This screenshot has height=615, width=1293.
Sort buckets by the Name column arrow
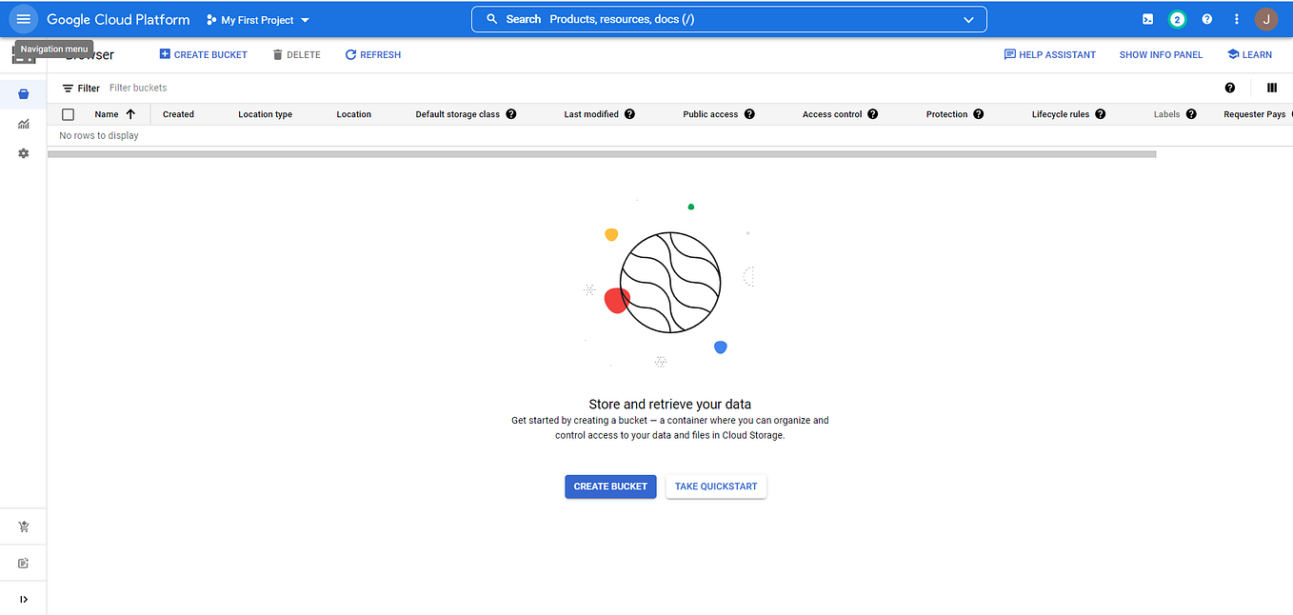point(129,113)
